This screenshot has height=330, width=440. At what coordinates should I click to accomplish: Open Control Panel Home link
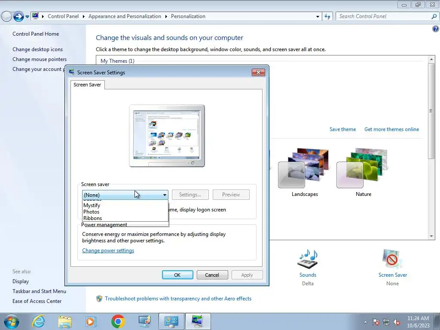pos(36,34)
